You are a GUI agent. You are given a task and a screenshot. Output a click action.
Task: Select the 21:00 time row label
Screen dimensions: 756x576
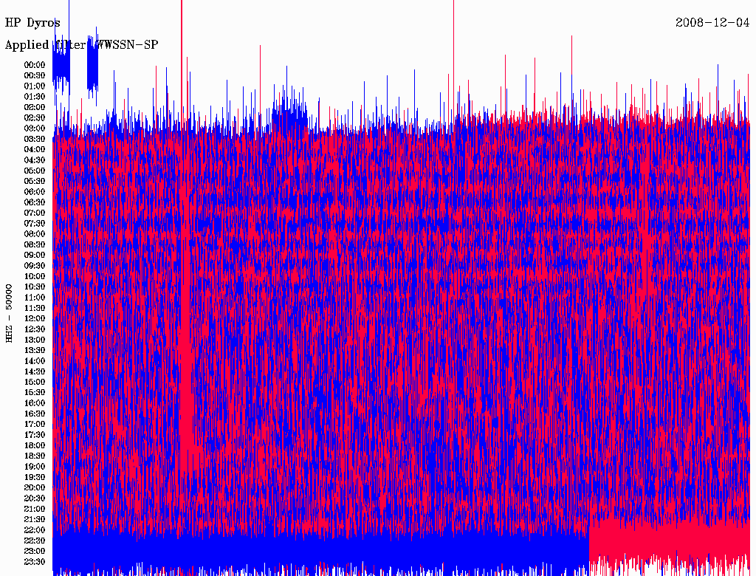pos(35,509)
